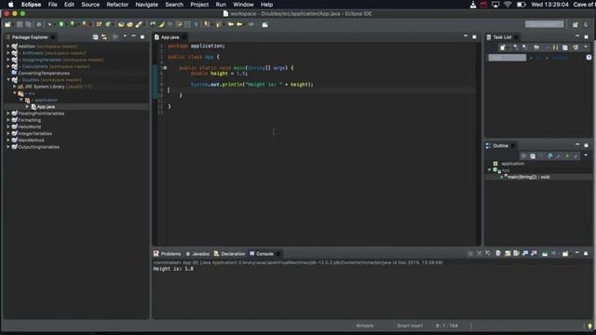Open the Navigate menu

point(147,5)
